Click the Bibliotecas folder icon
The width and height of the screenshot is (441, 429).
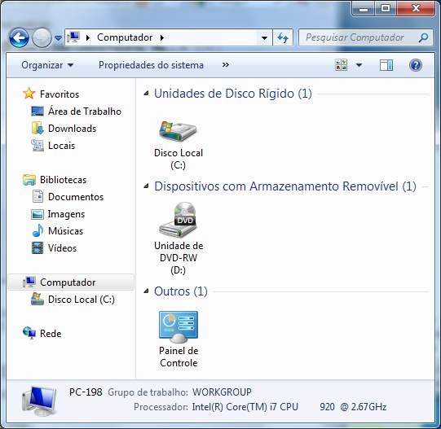(x=29, y=180)
